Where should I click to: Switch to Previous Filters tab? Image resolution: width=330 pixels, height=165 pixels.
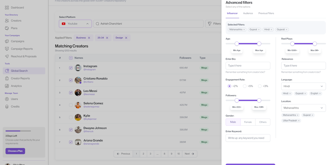266,13
